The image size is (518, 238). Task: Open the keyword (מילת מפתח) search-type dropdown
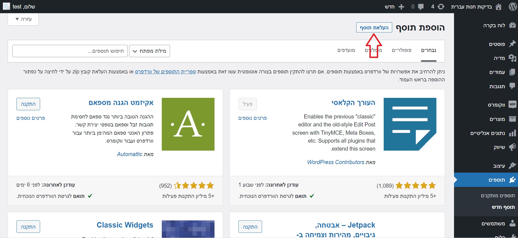pyautogui.click(x=149, y=51)
